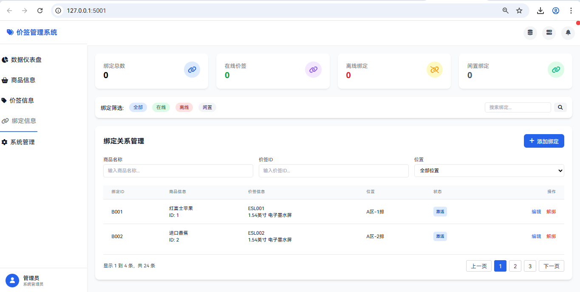View site information icon in address bar
This screenshot has width=580, height=292.
[59, 11]
